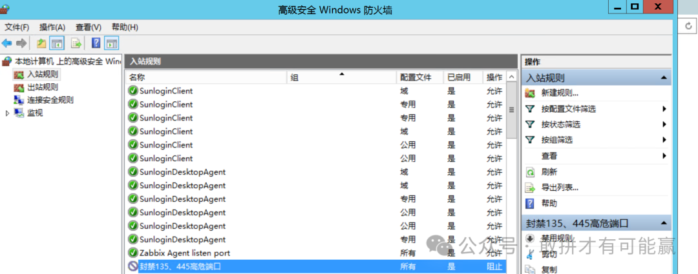Screen dimensions: 698x274
Task: Click the rules list scrollbar up arrow
Action: pos(511,76)
